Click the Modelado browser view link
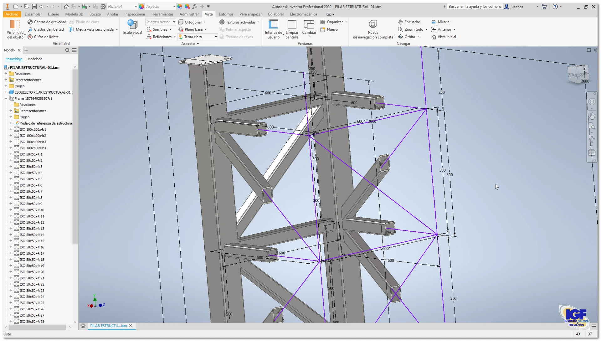Screen dimensions: 601x341 (x=35, y=59)
